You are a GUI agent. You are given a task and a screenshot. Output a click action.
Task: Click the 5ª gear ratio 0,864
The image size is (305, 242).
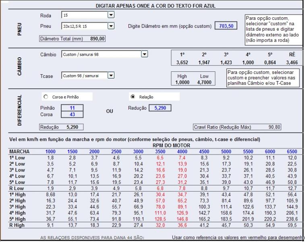pos(270,63)
